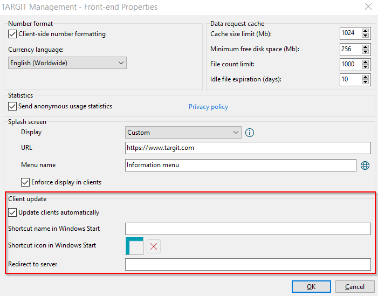Viewport: 378px width, 296px height.
Task: Confirm settings with the OK button
Action: pos(311,287)
